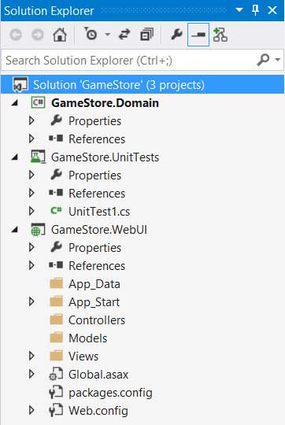Expand References under GameStore.WebUI

point(31,265)
